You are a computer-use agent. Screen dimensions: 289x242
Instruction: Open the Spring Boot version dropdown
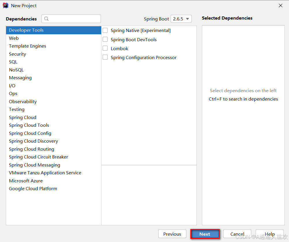(x=181, y=19)
